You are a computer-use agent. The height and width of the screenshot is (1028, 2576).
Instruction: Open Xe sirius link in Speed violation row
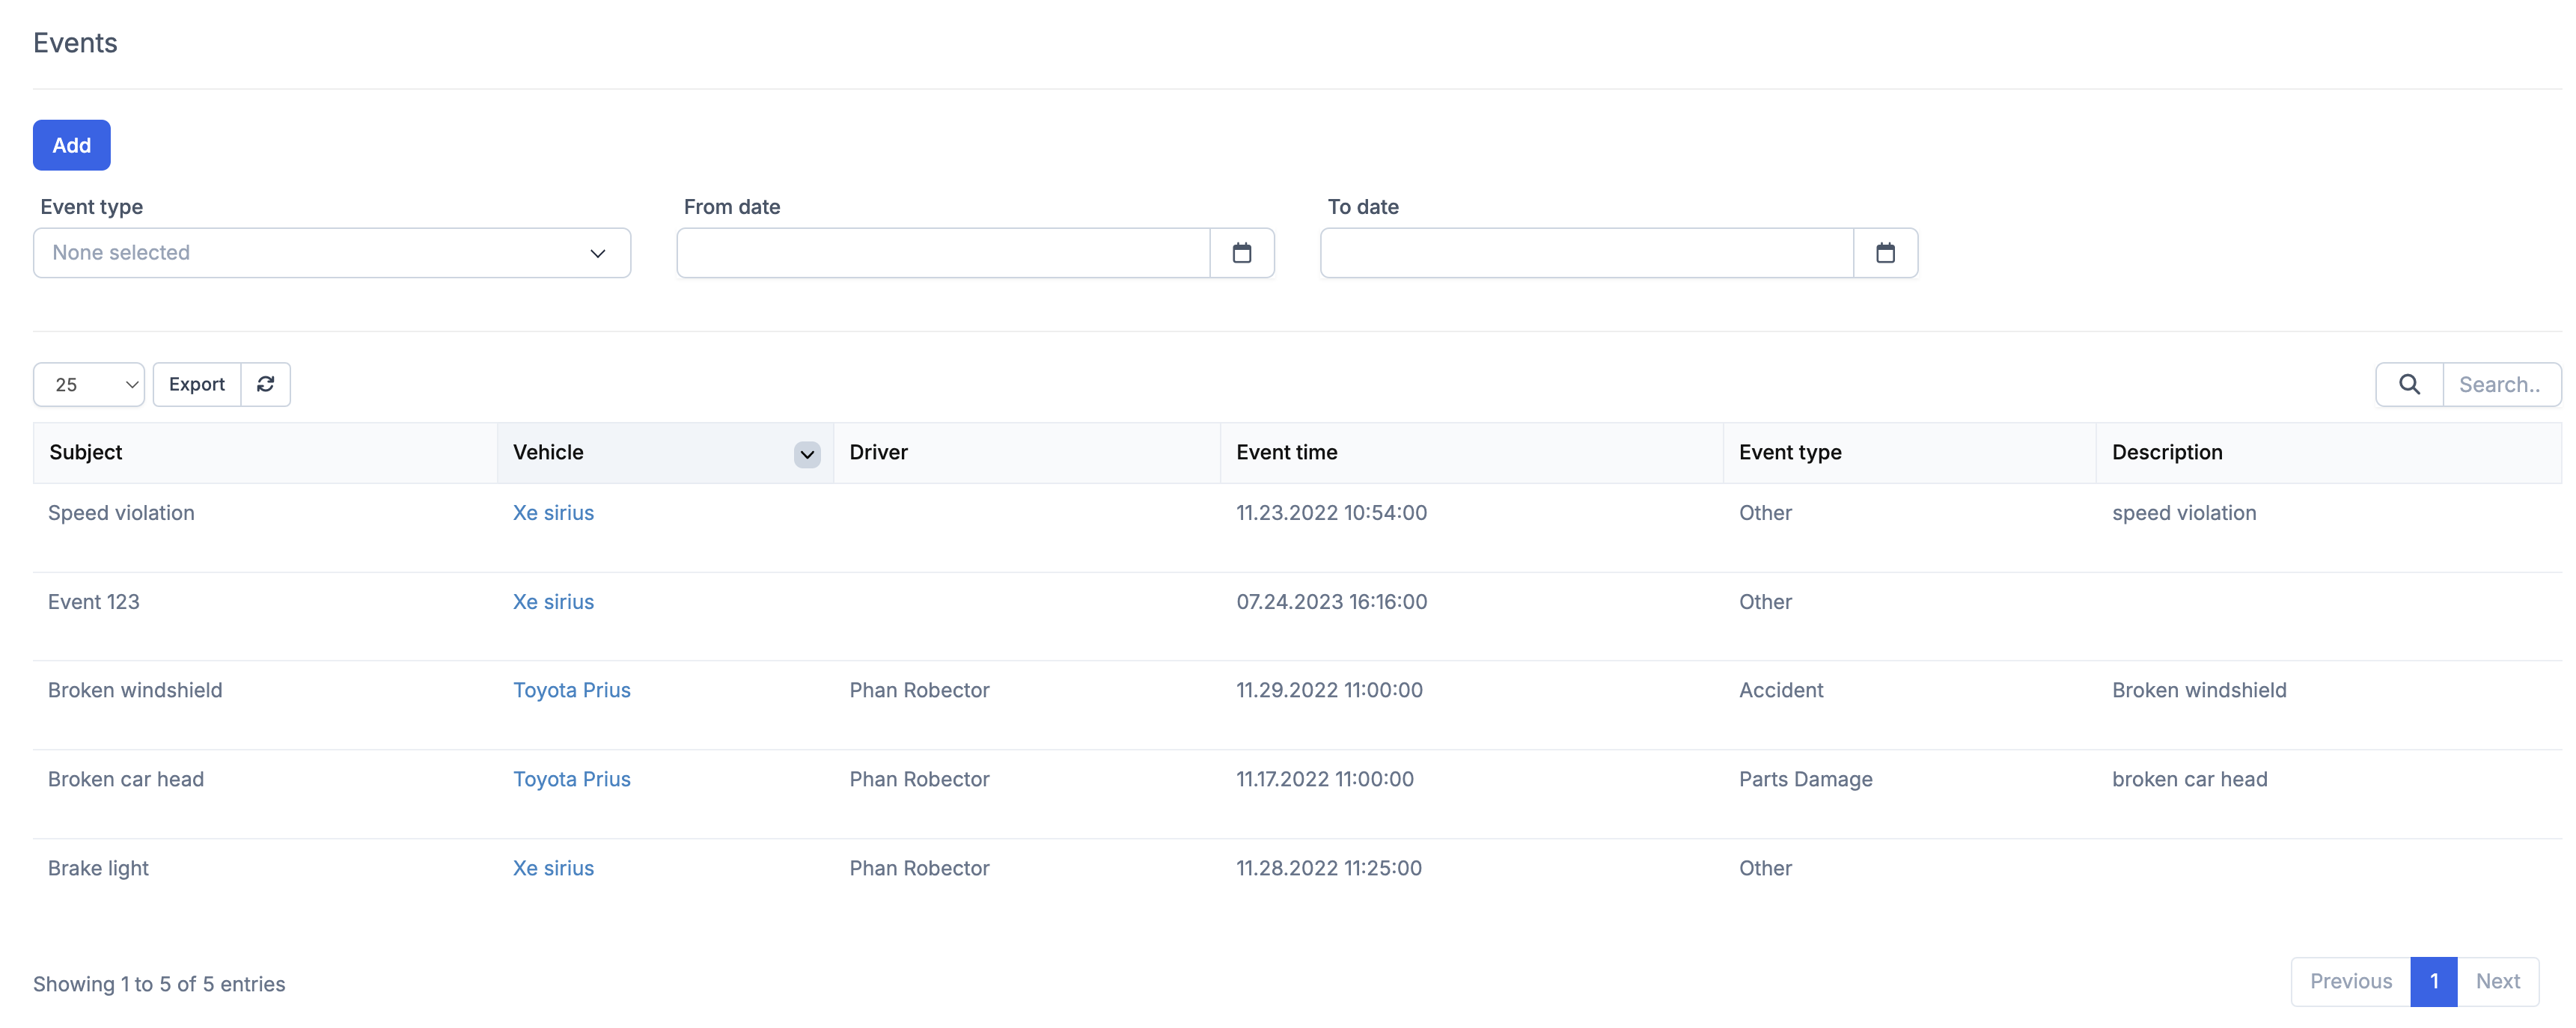tap(553, 513)
